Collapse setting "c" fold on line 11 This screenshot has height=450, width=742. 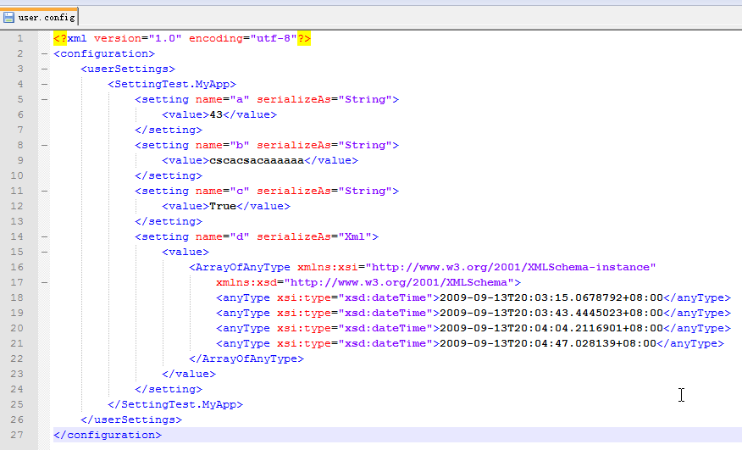pyautogui.click(x=44, y=191)
